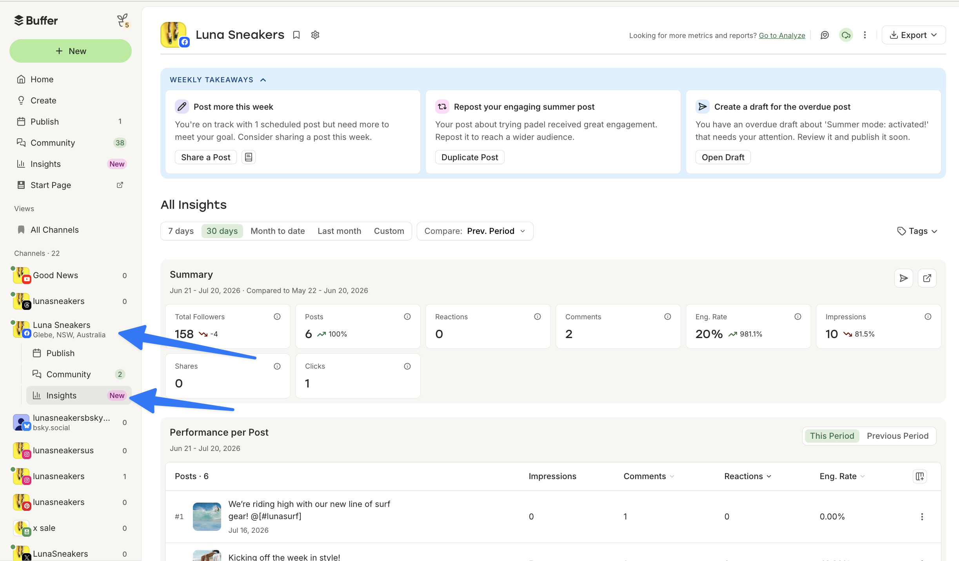The width and height of the screenshot is (959, 561).
Task: Open the x sale channel
Action: pyautogui.click(x=71, y=528)
